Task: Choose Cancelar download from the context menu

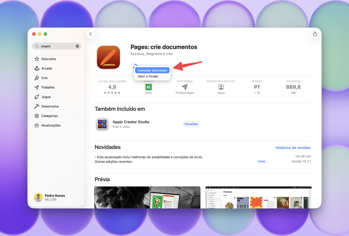Action: (152, 70)
